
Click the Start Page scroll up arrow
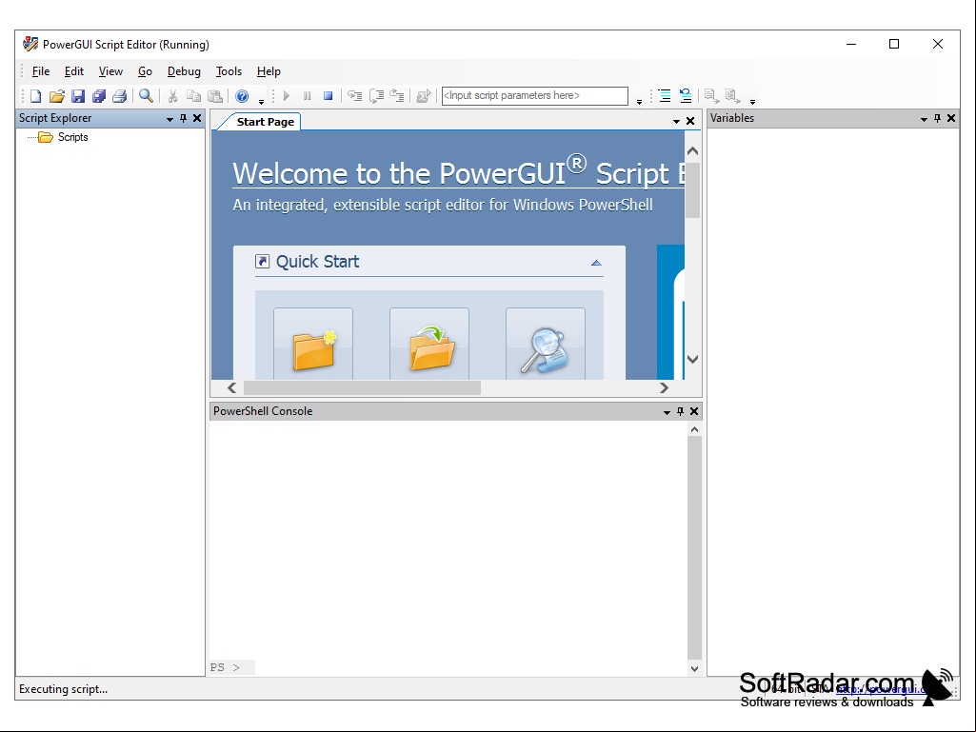click(693, 151)
